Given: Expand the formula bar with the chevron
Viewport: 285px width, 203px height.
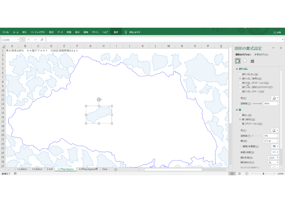Looking at the screenshot, I should click(283, 39).
